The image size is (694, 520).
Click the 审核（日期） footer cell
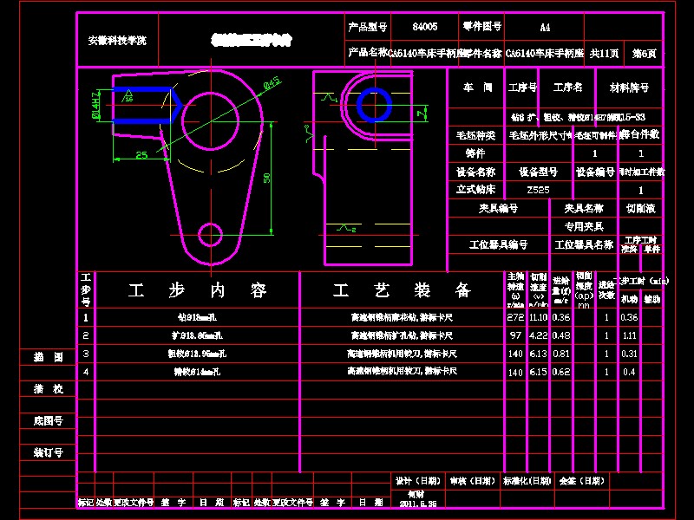pyautogui.click(x=472, y=481)
